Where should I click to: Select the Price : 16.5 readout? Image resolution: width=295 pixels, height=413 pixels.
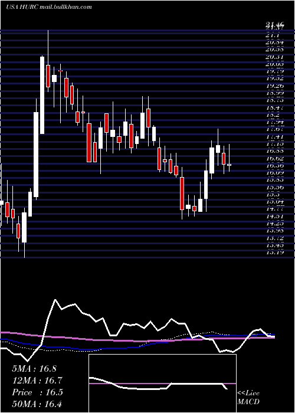tap(37, 392)
